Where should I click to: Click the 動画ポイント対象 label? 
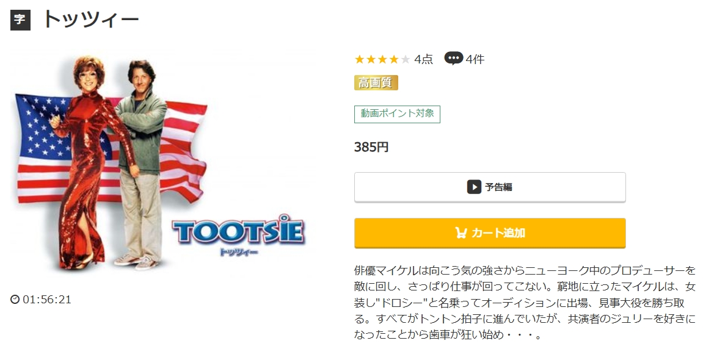pyautogui.click(x=397, y=114)
